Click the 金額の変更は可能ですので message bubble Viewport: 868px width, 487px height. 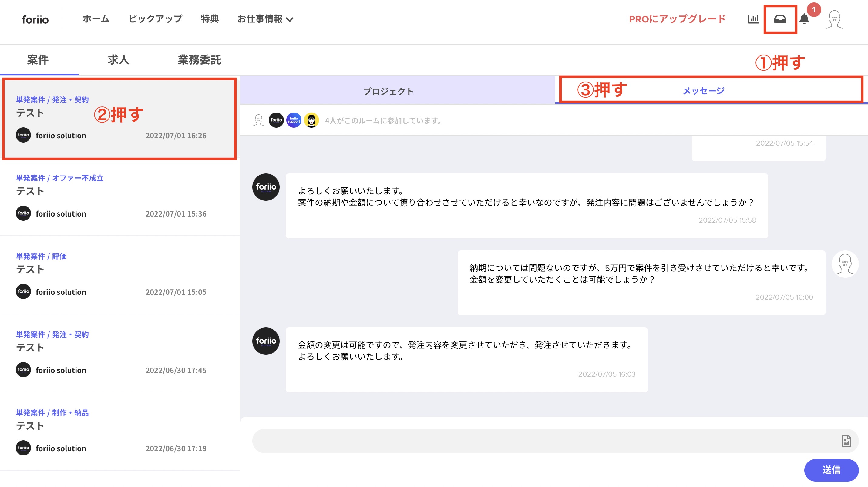tap(466, 360)
